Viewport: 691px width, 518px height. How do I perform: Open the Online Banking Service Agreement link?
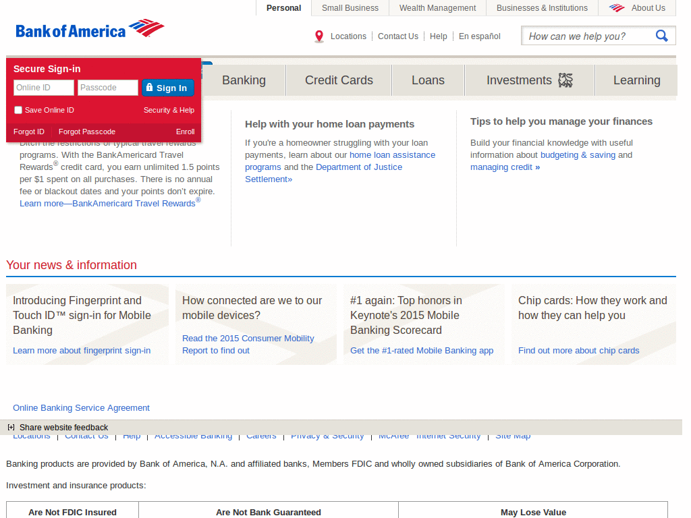point(81,408)
